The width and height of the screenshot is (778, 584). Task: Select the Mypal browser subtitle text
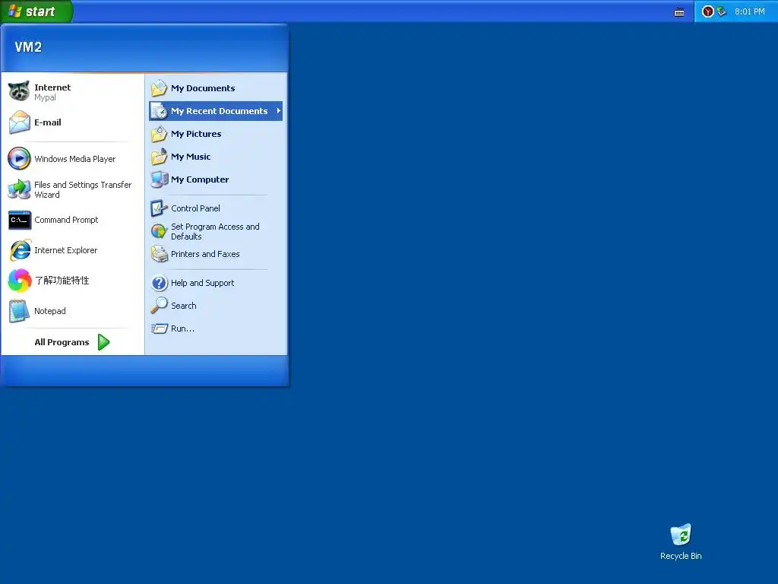45,98
